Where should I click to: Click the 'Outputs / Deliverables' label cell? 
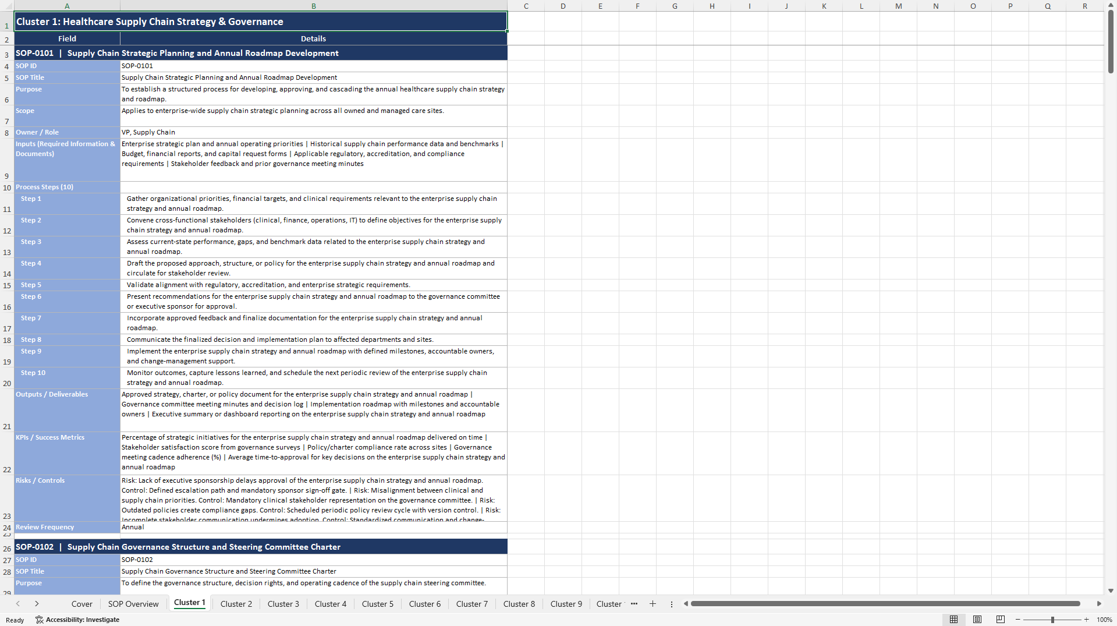[67, 410]
